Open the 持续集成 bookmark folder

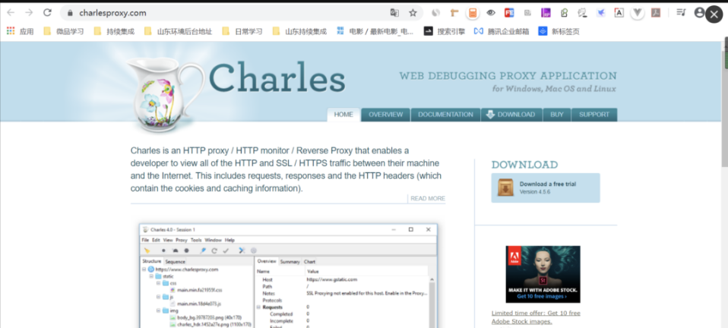tap(114, 32)
